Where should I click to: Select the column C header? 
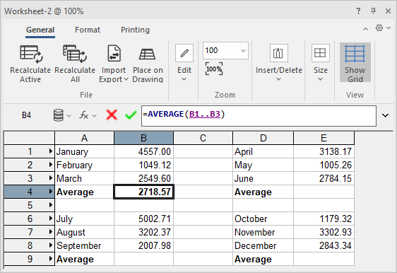(203, 138)
